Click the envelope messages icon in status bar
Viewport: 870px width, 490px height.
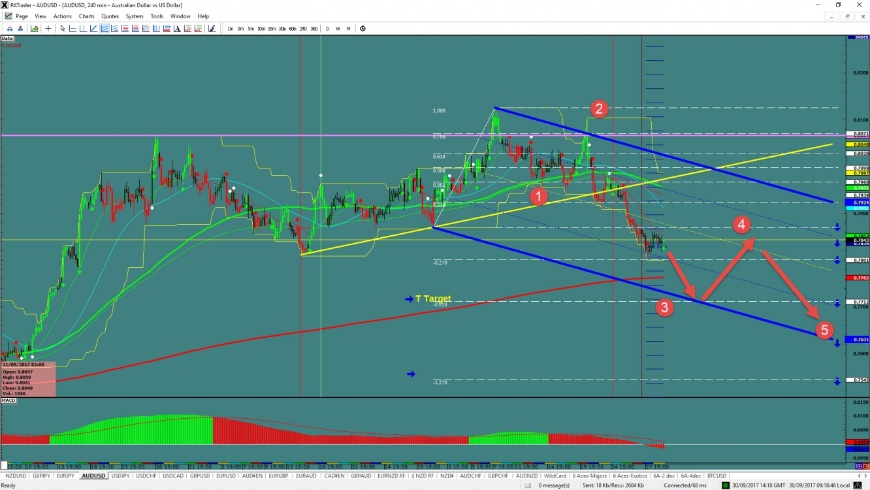(x=528, y=485)
